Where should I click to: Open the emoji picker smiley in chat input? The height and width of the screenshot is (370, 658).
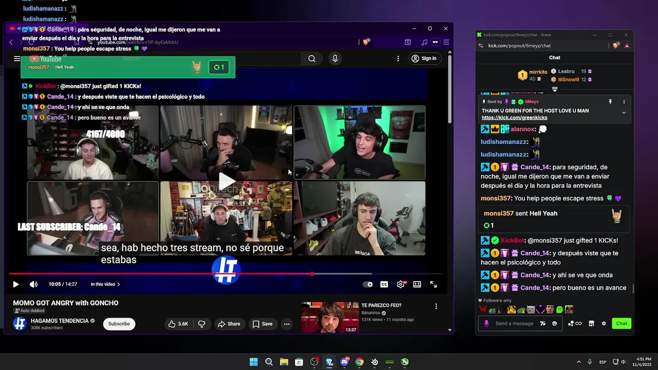tap(554, 323)
